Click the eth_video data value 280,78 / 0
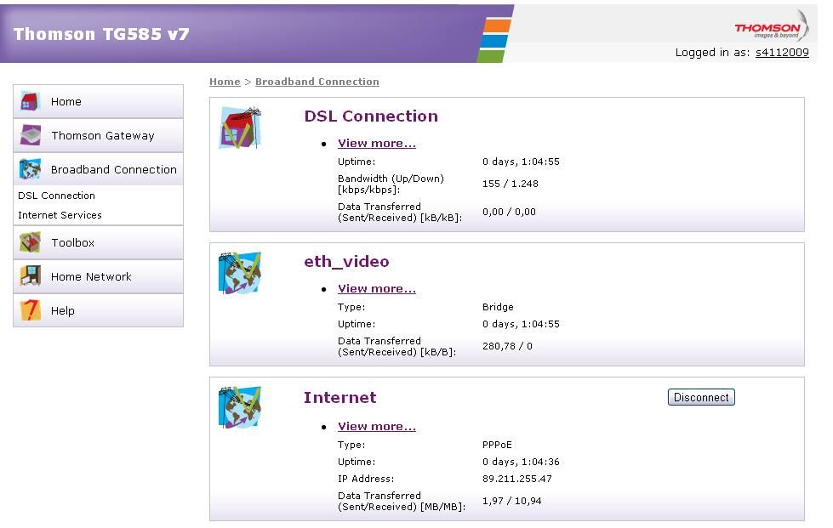The height and width of the screenshot is (528, 833). pyautogui.click(x=507, y=346)
